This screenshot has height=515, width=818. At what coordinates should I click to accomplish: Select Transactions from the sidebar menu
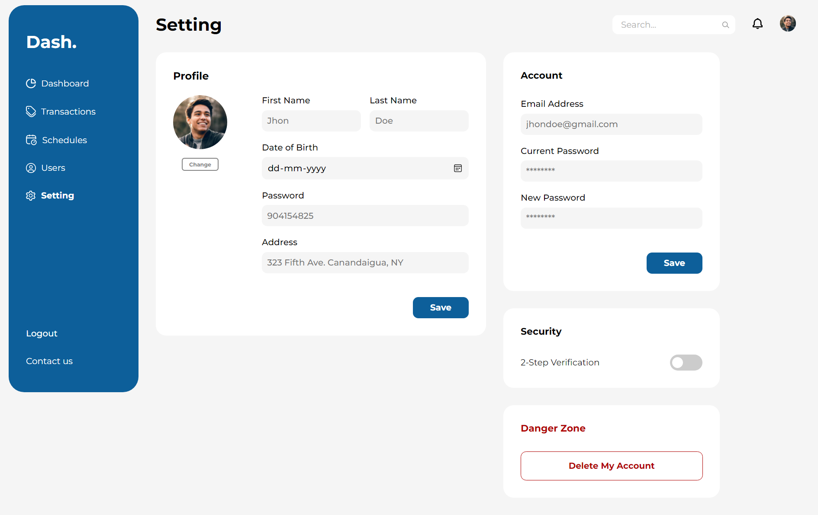[x=68, y=111]
